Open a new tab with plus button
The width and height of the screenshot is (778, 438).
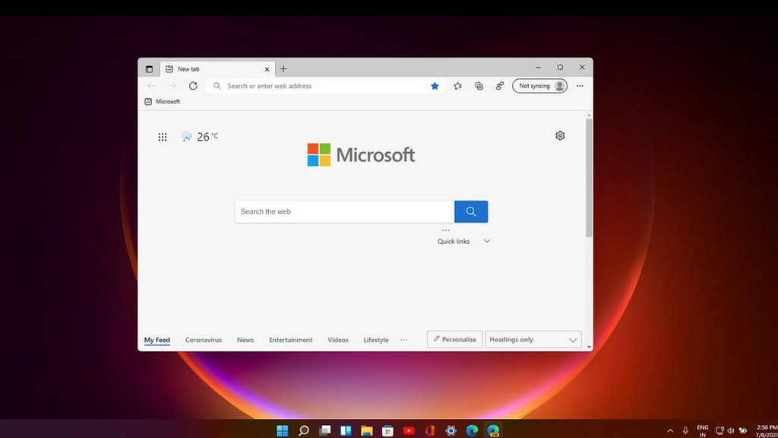pyautogui.click(x=283, y=69)
